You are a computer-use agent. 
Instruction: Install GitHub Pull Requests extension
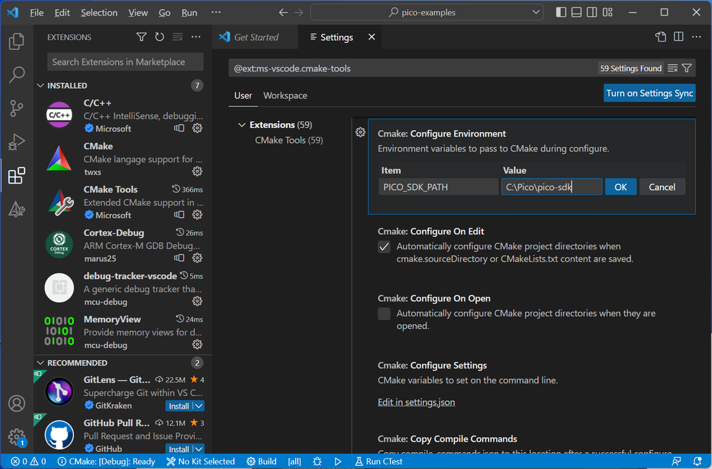point(179,449)
